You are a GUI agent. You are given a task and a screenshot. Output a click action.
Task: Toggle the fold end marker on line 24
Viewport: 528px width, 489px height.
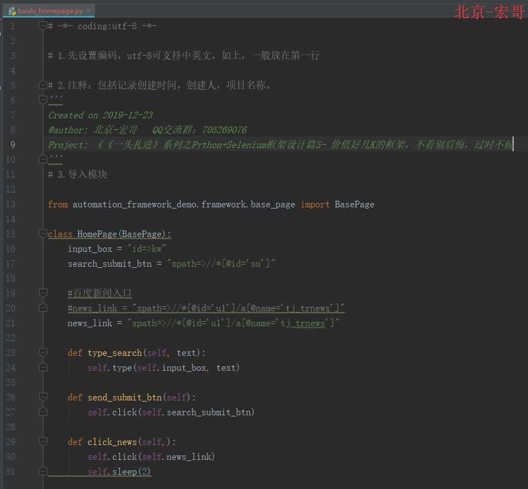[43, 367]
